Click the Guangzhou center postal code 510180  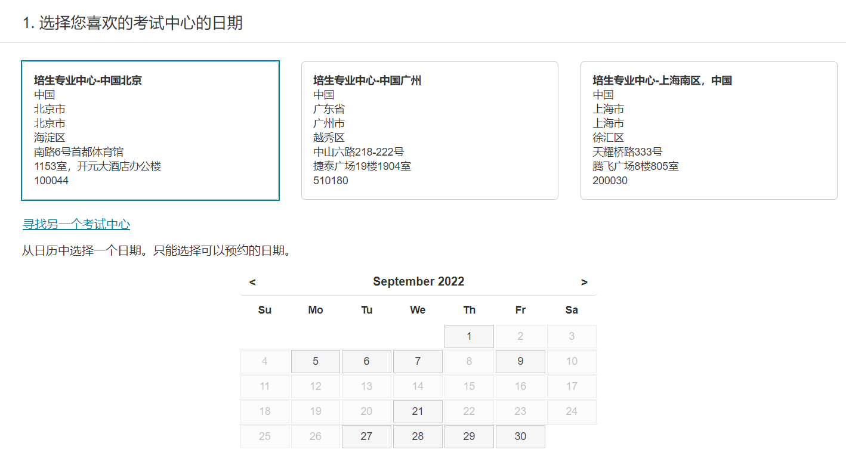pos(331,181)
